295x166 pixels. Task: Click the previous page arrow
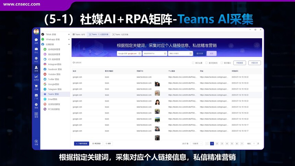click(x=207, y=144)
